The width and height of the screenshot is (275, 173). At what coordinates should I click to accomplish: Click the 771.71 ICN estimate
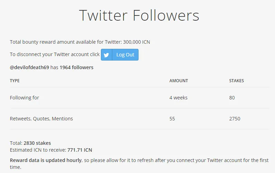pos(79,150)
